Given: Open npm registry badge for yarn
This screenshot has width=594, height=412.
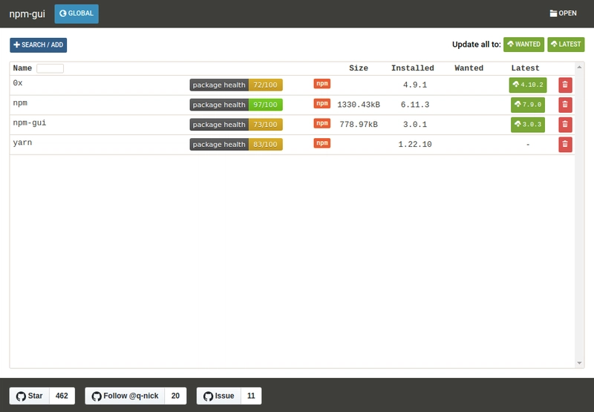Looking at the screenshot, I should point(322,143).
